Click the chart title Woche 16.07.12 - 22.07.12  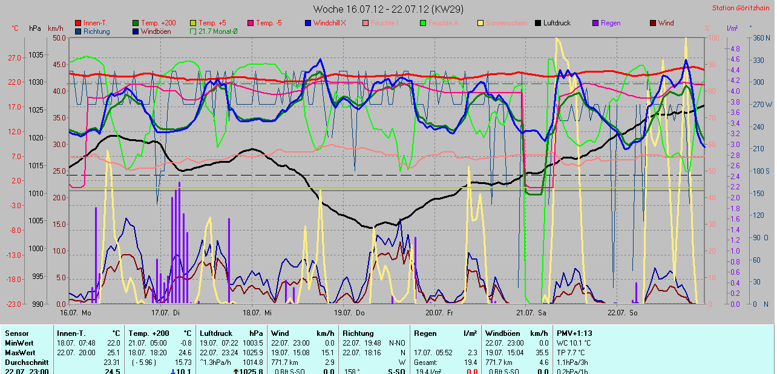[x=388, y=9]
